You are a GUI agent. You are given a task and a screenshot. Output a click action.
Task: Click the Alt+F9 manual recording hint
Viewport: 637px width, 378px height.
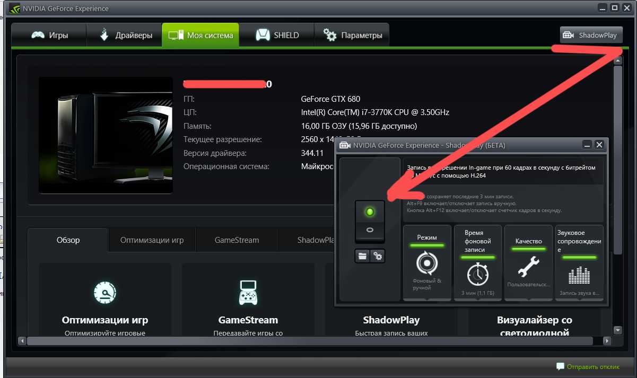click(460, 204)
